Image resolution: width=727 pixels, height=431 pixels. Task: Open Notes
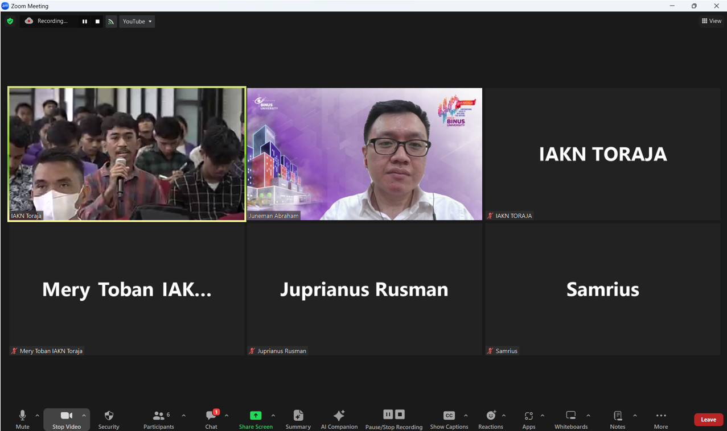[618, 420]
